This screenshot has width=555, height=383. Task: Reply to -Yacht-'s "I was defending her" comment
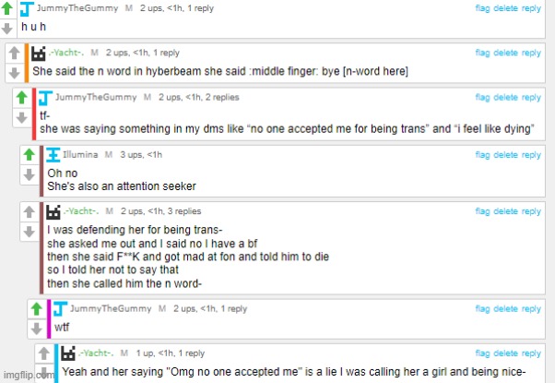pos(531,211)
